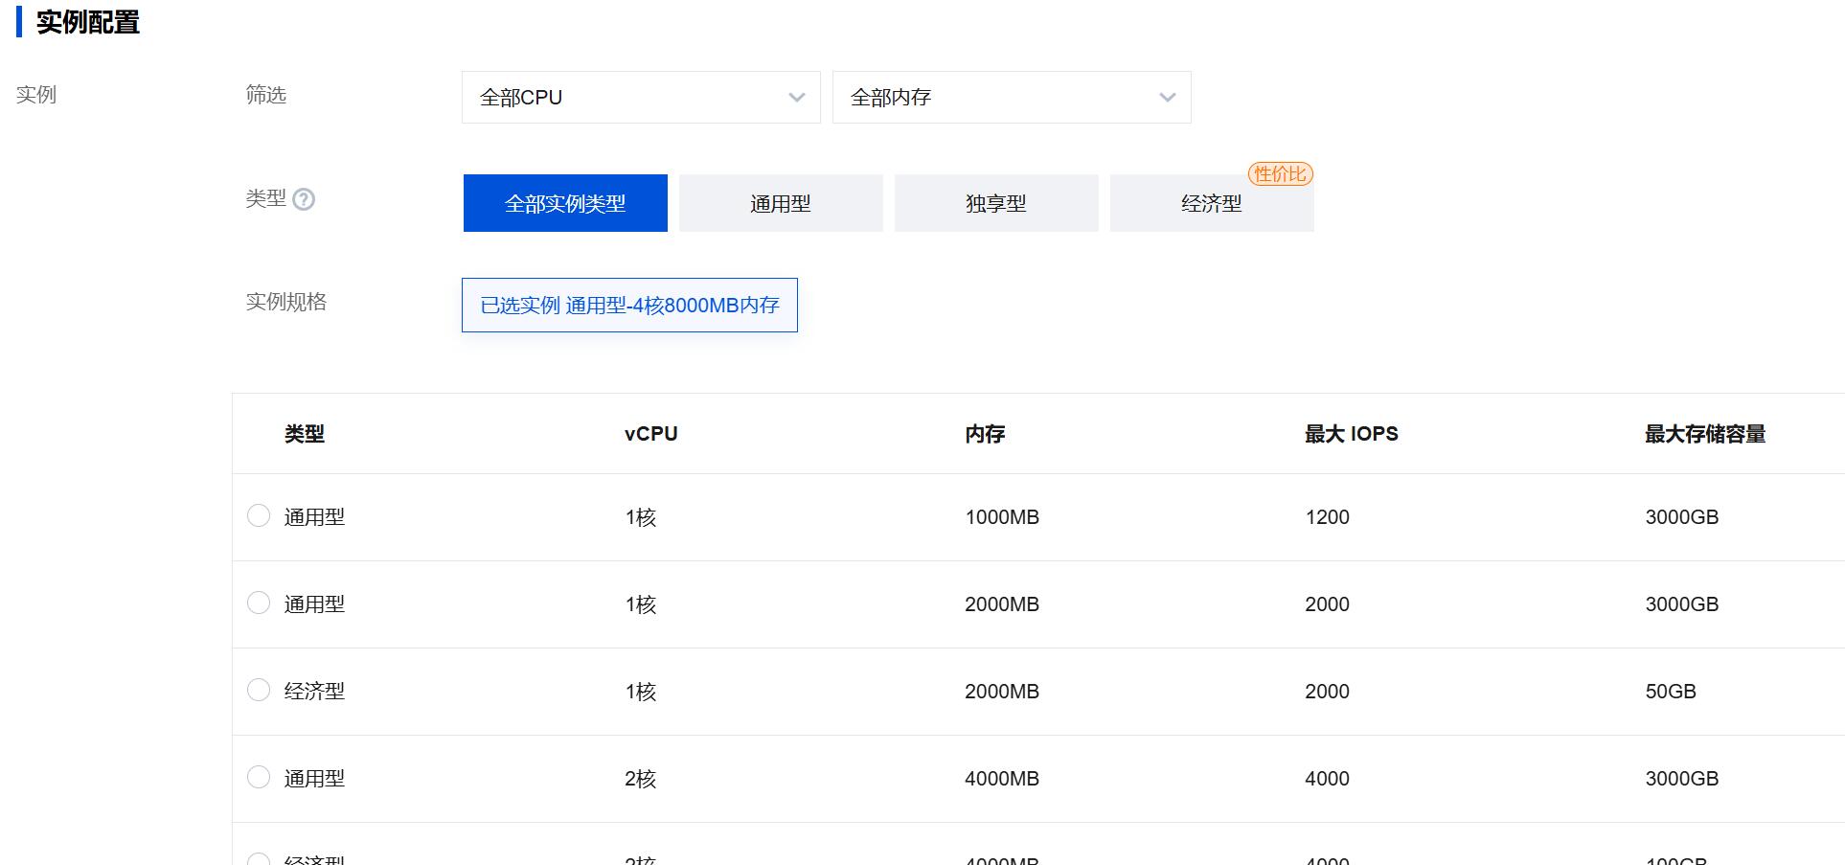Click the 4000 IOPS value for 2核 通用型
The image size is (1845, 865).
pyautogui.click(x=1327, y=779)
